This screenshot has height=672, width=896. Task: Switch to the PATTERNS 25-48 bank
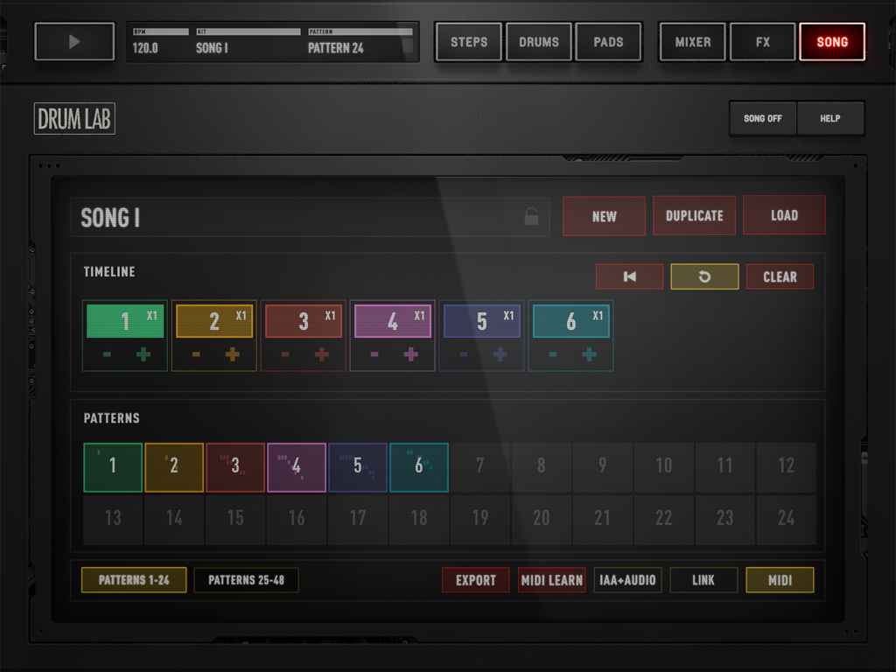click(x=246, y=579)
